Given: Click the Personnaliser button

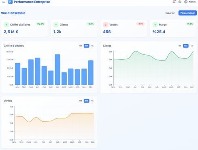Looking at the screenshot, I should pyautogui.click(x=187, y=13).
